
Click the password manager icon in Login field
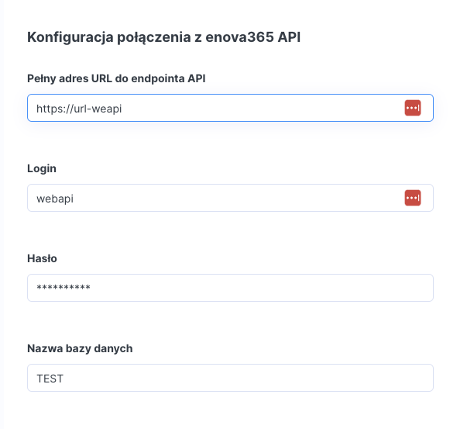[x=412, y=198]
